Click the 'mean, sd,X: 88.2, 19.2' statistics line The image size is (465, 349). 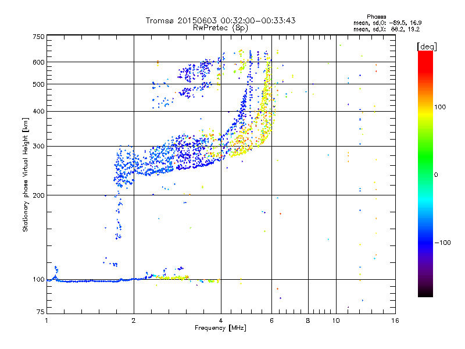click(x=387, y=29)
